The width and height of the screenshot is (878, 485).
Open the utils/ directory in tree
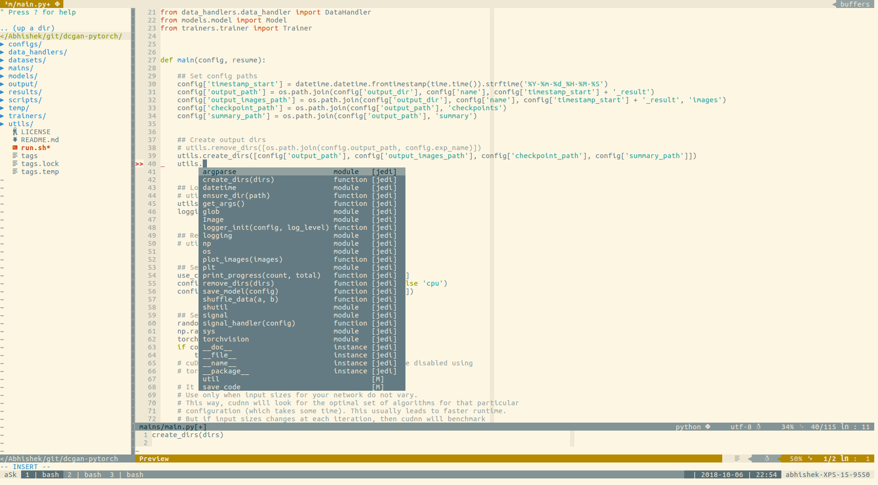click(x=21, y=124)
